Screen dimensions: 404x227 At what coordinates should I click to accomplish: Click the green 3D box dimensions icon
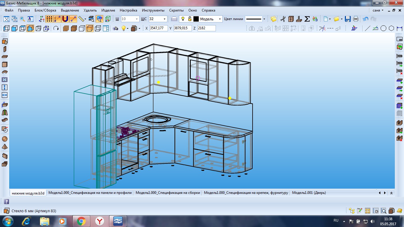coord(108,19)
